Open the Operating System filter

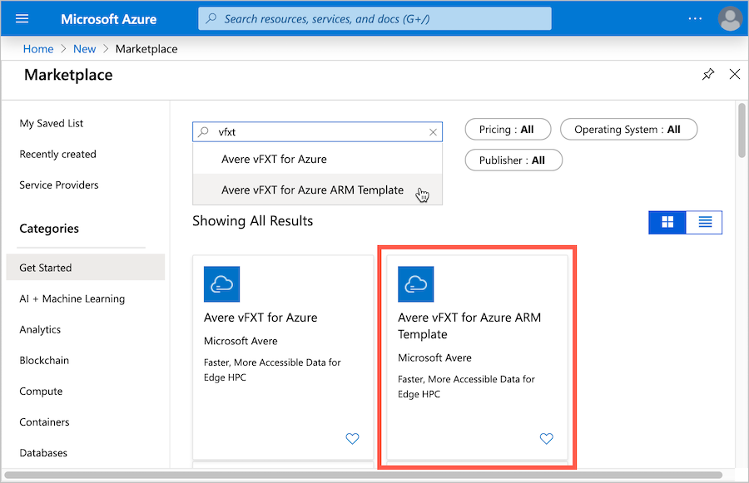628,129
